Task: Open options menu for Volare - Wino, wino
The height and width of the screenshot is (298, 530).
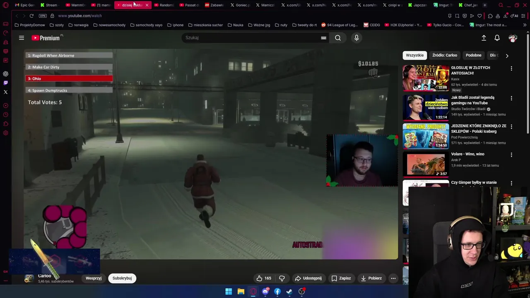Action: pos(511,155)
